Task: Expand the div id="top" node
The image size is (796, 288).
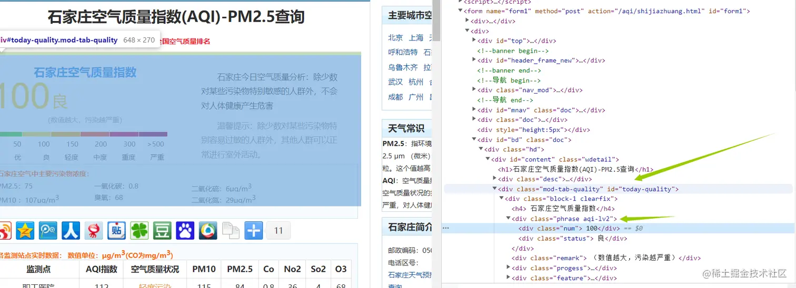Action: coord(474,40)
